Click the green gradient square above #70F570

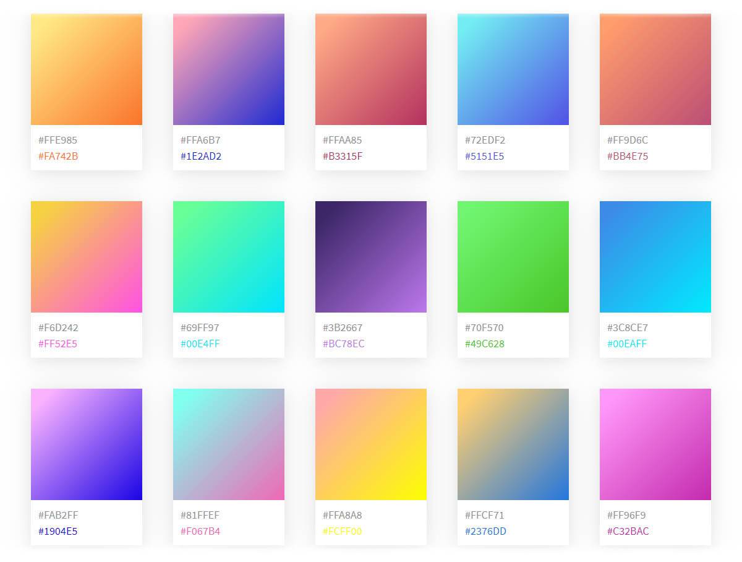[x=513, y=257]
